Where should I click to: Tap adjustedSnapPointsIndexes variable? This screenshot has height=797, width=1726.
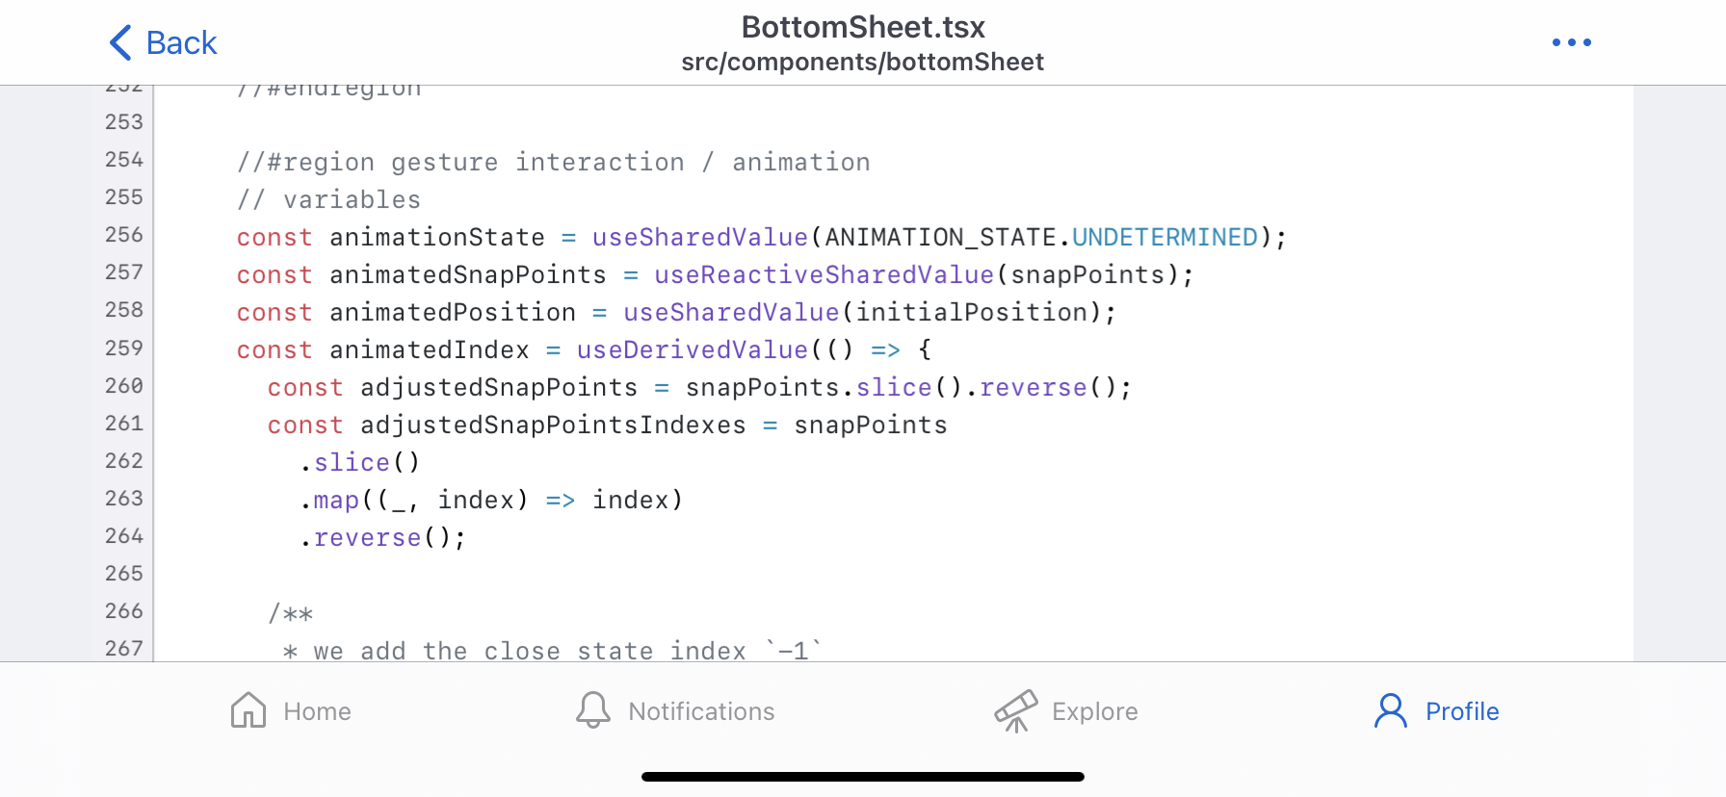point(553,425)
